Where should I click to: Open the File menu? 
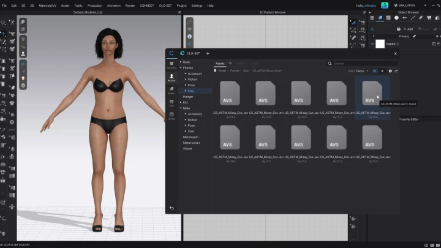point(4,6)
